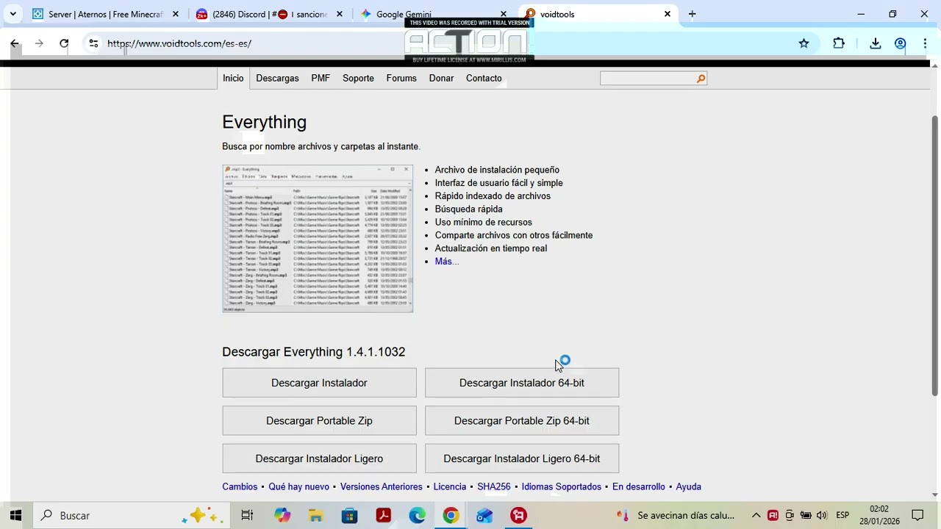This screenshot has width=941, height=529.
Task: Bookmark this page with the star icon
Action: 804,43
